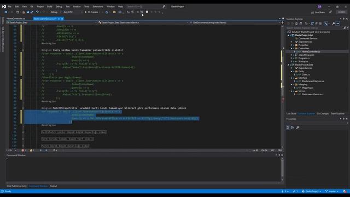Select Startup.cs in Solution Explorer

(x=303, y=61)
